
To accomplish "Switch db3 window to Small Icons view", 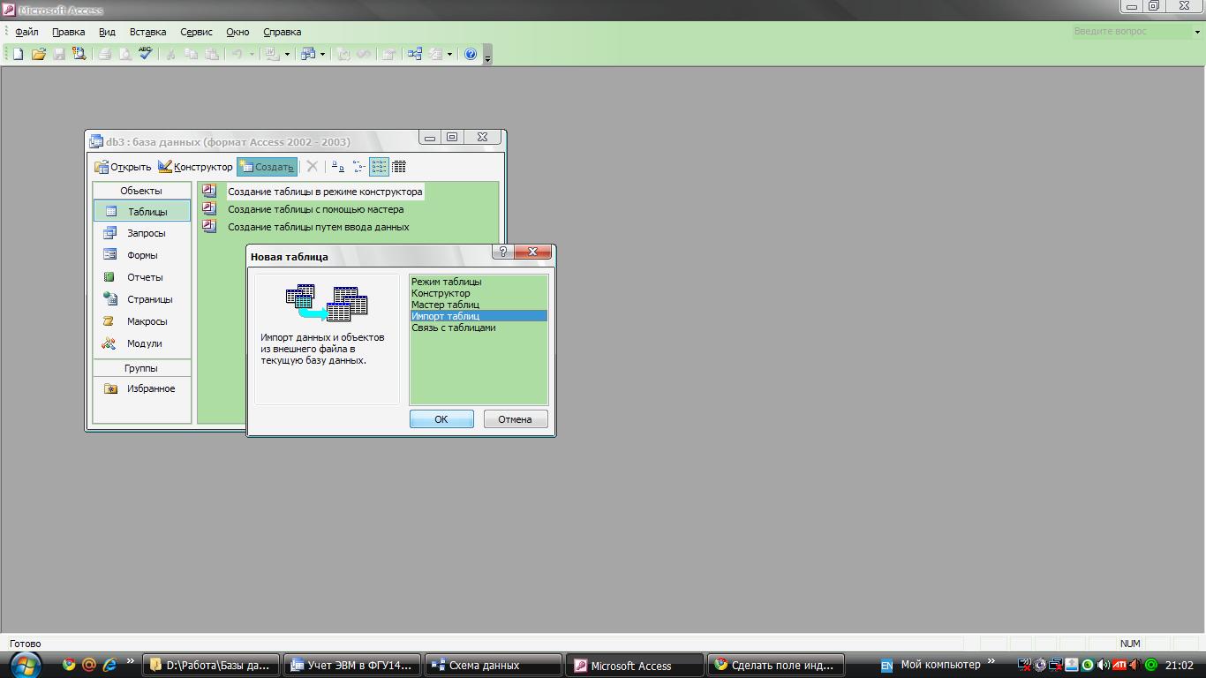I will pos(358,166).
